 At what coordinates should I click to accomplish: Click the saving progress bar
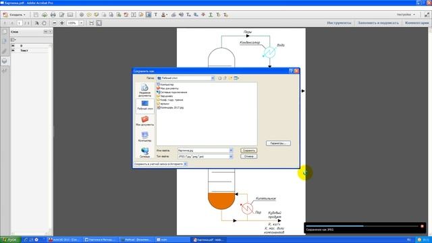[x=362, y=226]
